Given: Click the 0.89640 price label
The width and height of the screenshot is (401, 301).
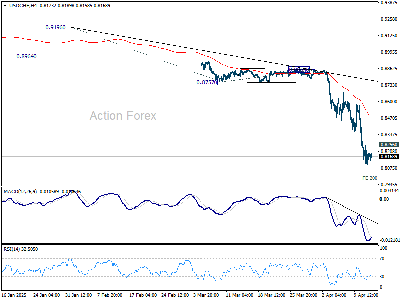Looking at the screenshot, I should 27,56.
